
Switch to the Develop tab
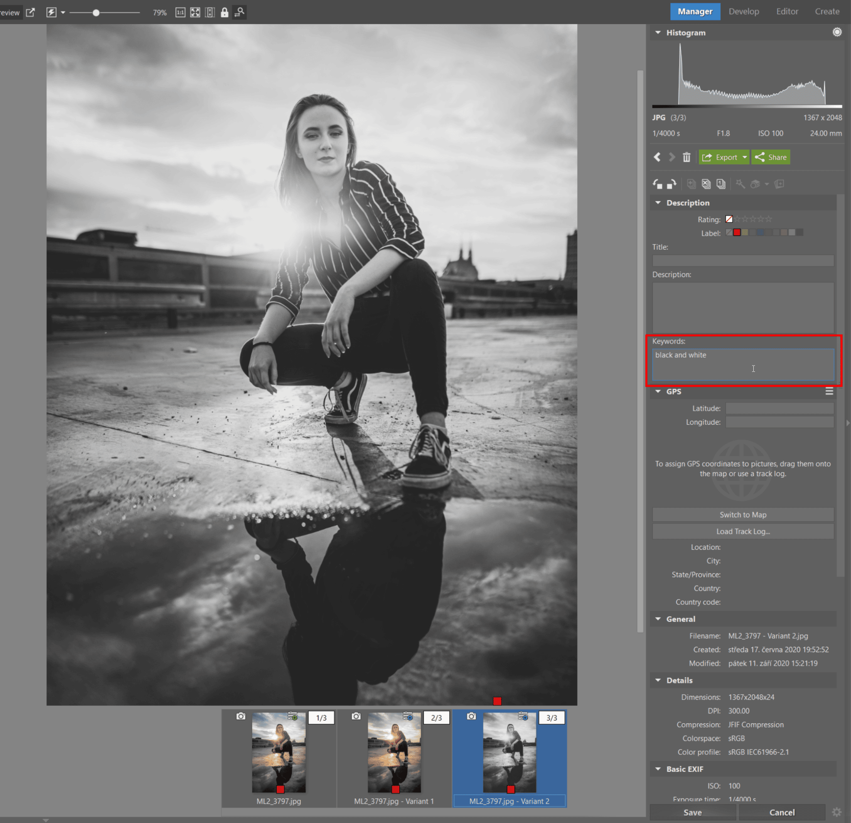pyautogui.click(x=744, y=11)
